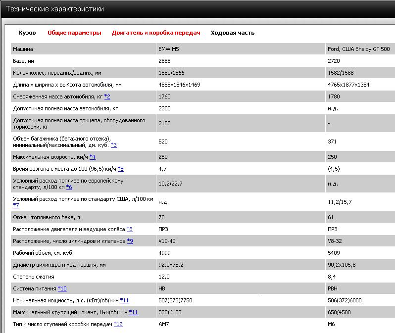Click dimensions value 4855x1846x1469
Screen dimensions: 395x333
click(179, 85)
